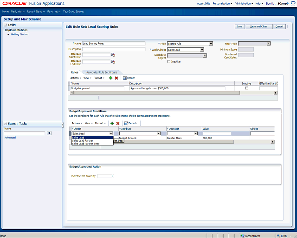The image size is (297, 238).
Task: Click Sign Out link
Action: pos(270,3)
